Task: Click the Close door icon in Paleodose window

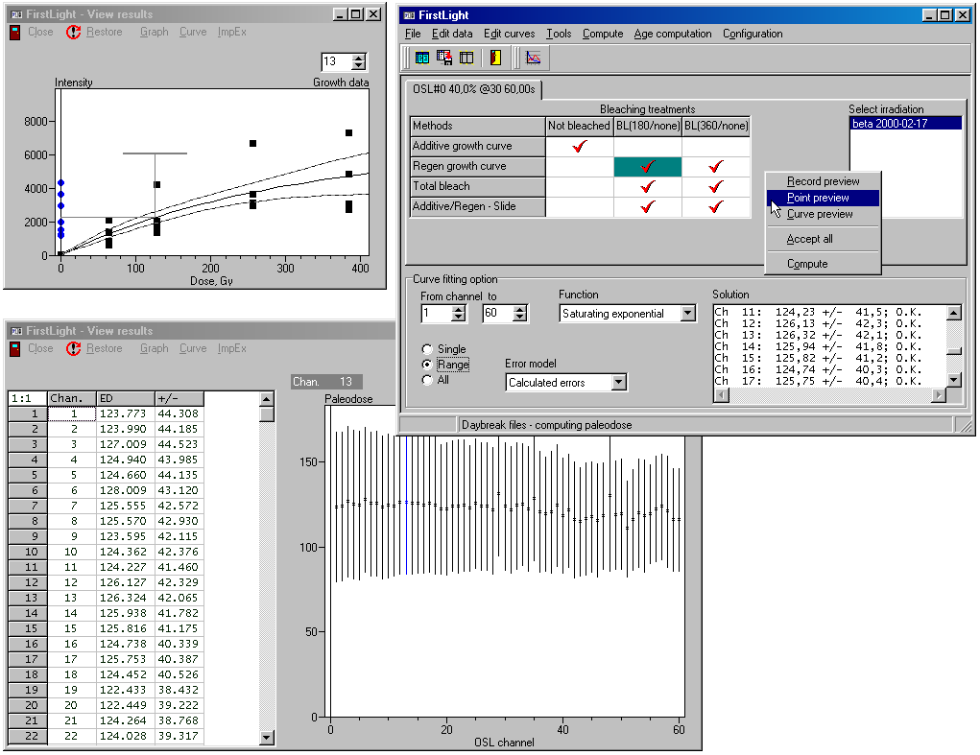Action: [15, 348]
